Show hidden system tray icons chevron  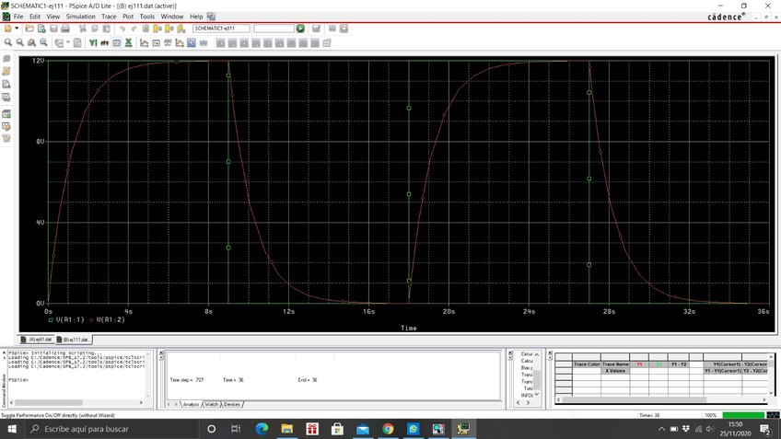[661, 429]
